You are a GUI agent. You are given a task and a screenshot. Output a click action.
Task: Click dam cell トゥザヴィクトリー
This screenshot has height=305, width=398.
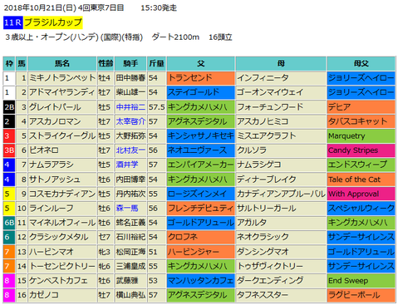coord(281,266)
